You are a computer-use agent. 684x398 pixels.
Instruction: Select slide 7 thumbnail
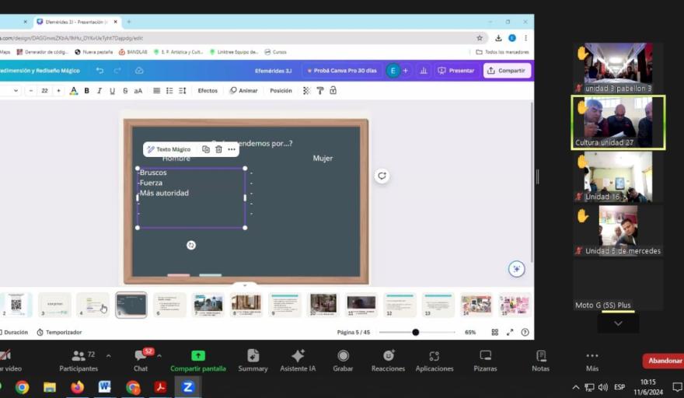tap(208, 305)
